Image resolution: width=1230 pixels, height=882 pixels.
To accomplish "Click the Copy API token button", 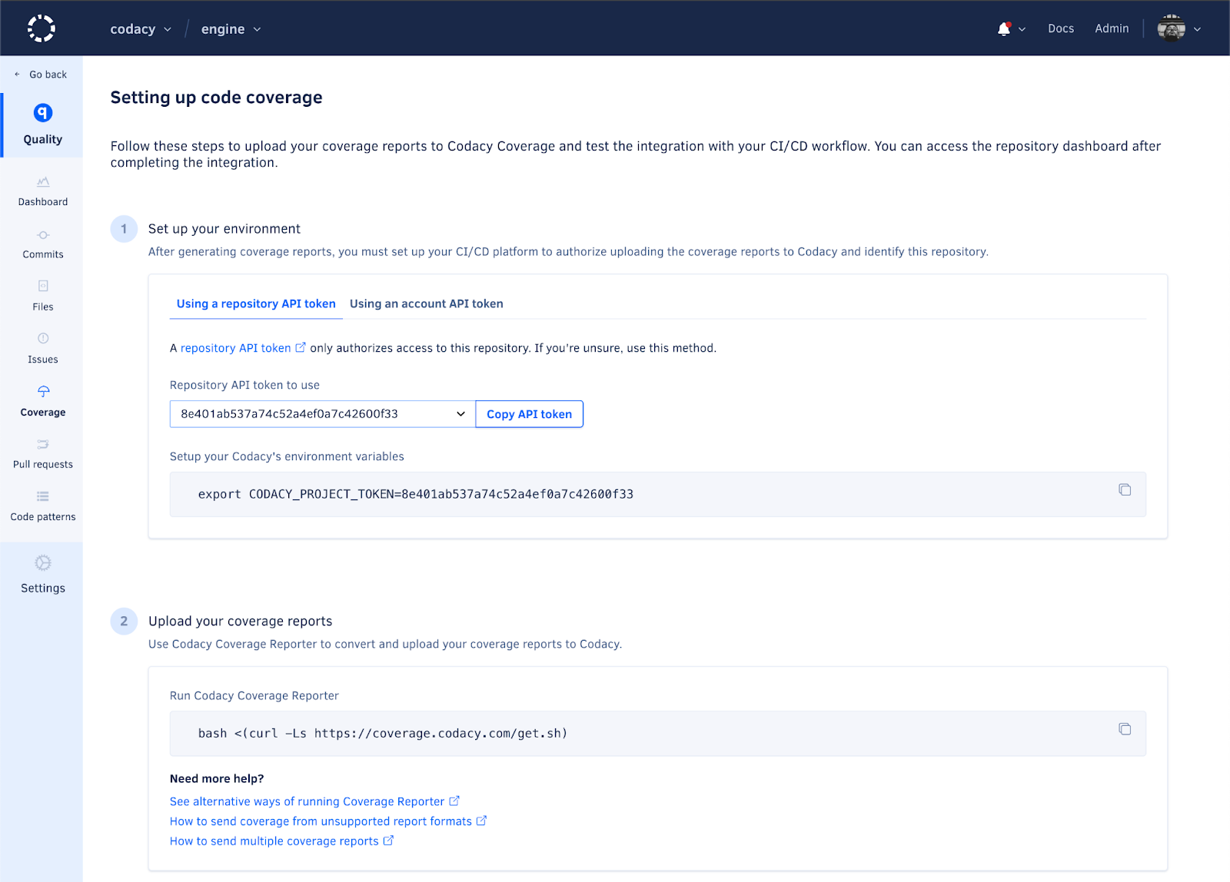I will 530,414.
